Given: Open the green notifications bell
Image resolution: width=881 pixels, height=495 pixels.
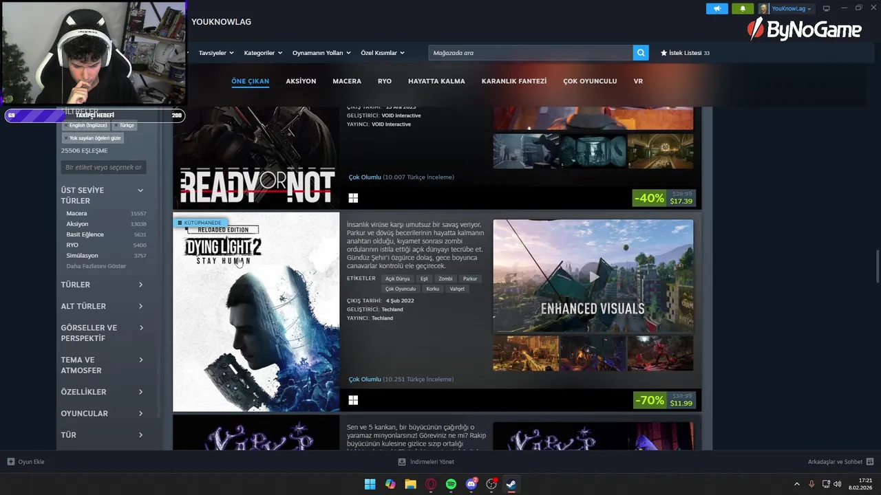Looking at the screenshot, I should pos(743,9).
